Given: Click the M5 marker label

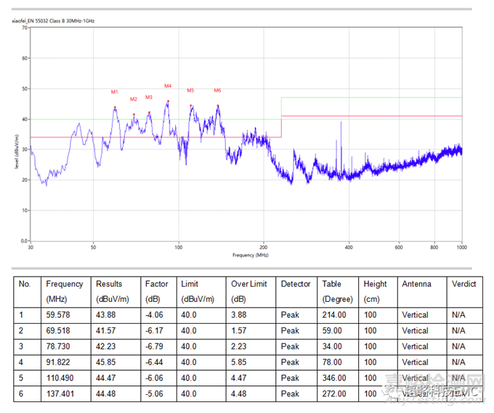Looking at the screenshot, I should [190, 91].
